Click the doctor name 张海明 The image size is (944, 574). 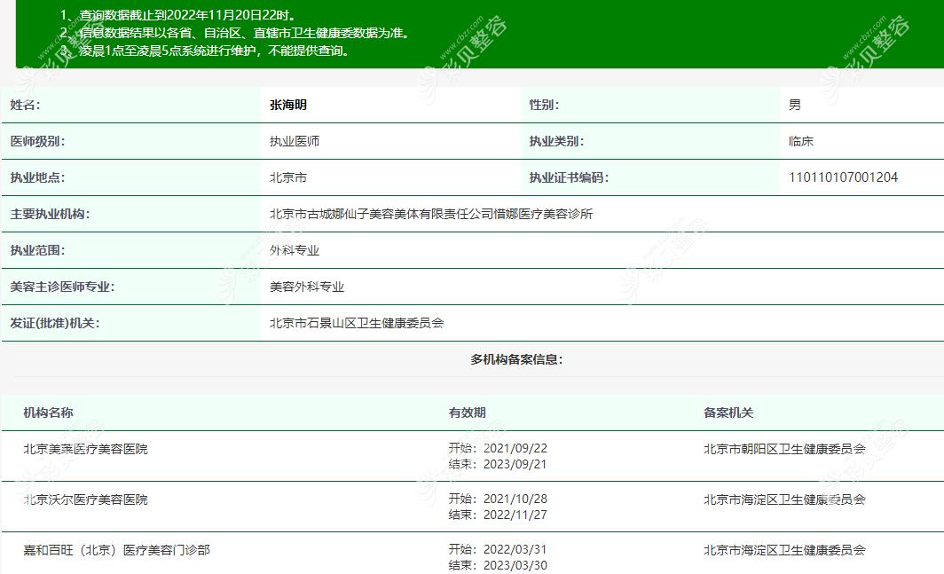click(288, 105)
